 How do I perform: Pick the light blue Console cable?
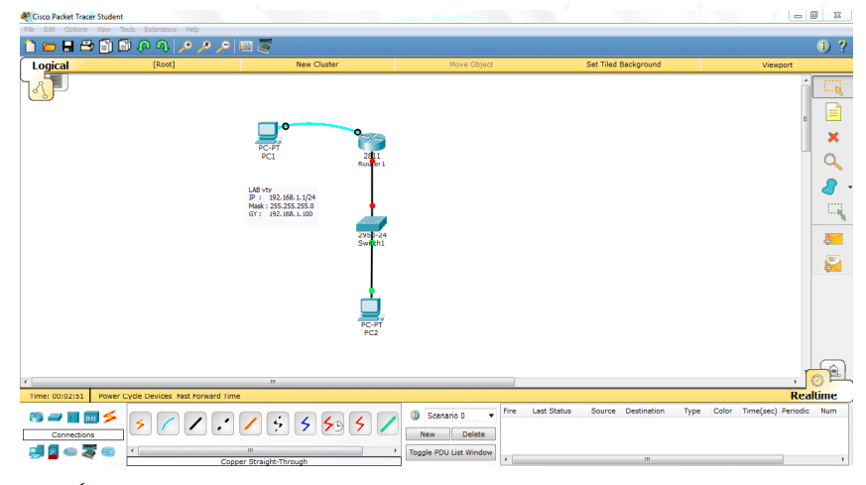[168, 424]
